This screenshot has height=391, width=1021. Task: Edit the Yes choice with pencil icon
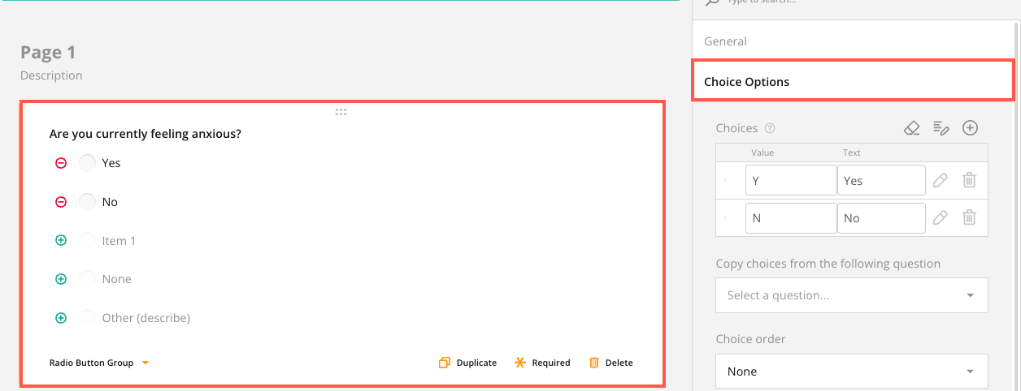pos(941,180)
